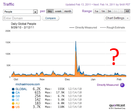
Task: Click the 'Updated Feb 13, 2011' text
Action: coord(78,4)
